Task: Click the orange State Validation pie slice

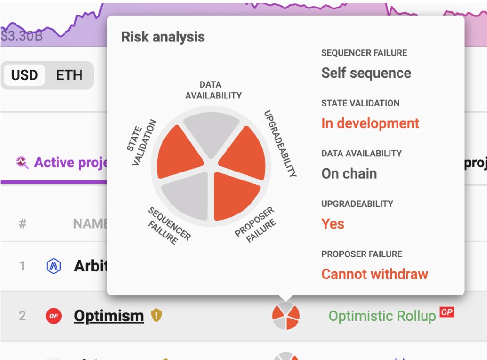Action: pos(179,153)
